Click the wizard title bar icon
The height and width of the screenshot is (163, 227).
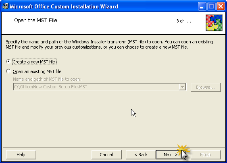click(x=5, y=6)
